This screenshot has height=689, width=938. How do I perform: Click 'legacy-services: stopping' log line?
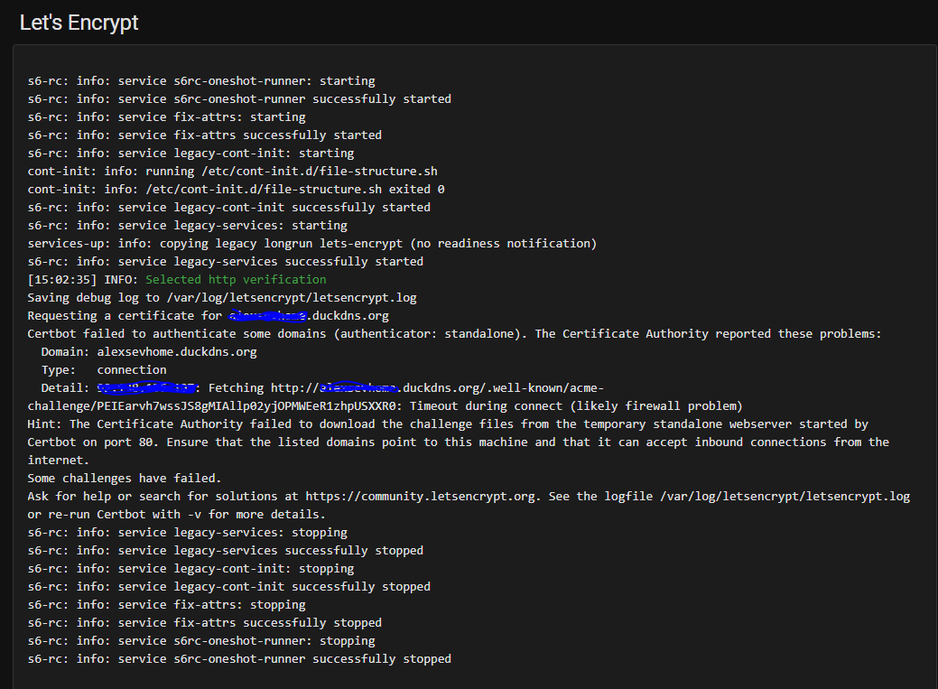pos(187,532)
